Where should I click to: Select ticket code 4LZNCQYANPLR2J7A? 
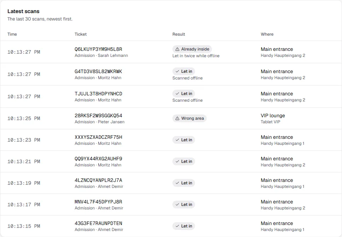coord(98,180)
